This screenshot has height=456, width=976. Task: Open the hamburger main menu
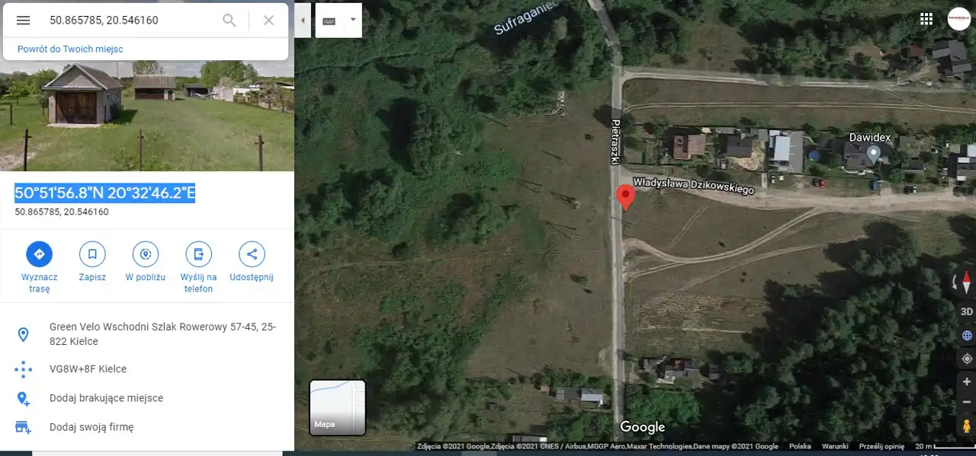pos(24,21)
